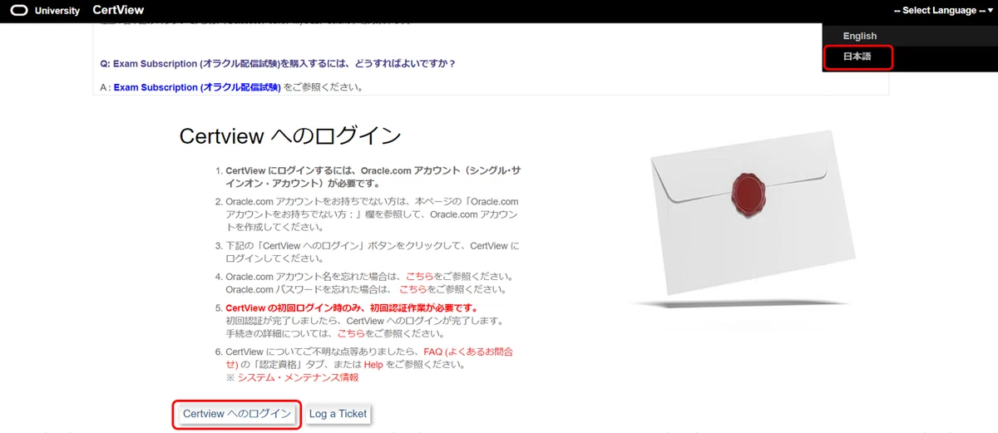Open こちら link for first-time authentication details
The width and height of the screenshot is (998, 433).
(x=351, y=333)
